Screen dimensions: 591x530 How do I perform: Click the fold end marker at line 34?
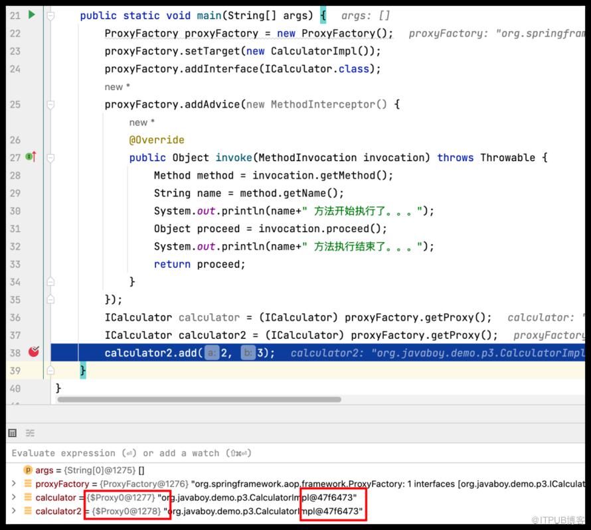coord(50,281)
